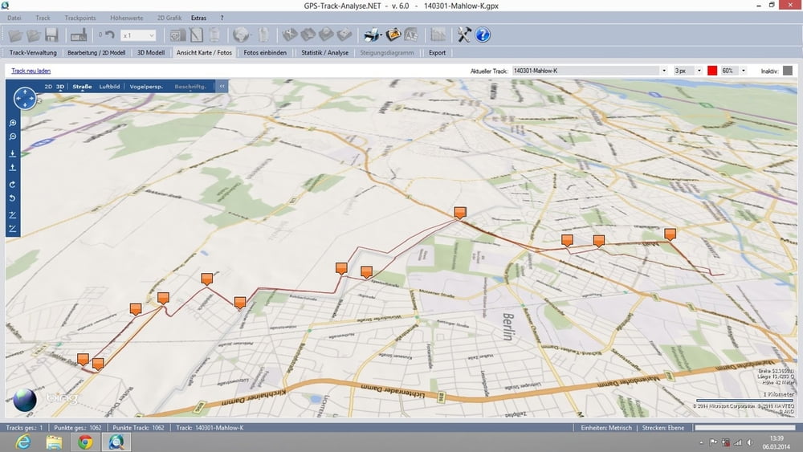Open the 2D Grafik menu
This screenshot has height=452, width=803.
click(x=169, y=18)
